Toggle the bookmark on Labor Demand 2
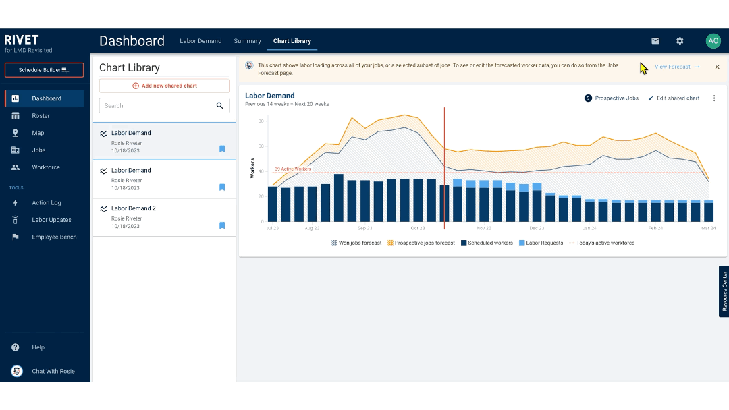Image resolution: width=729 pixels, height=410 pixels. coord(222,225)
